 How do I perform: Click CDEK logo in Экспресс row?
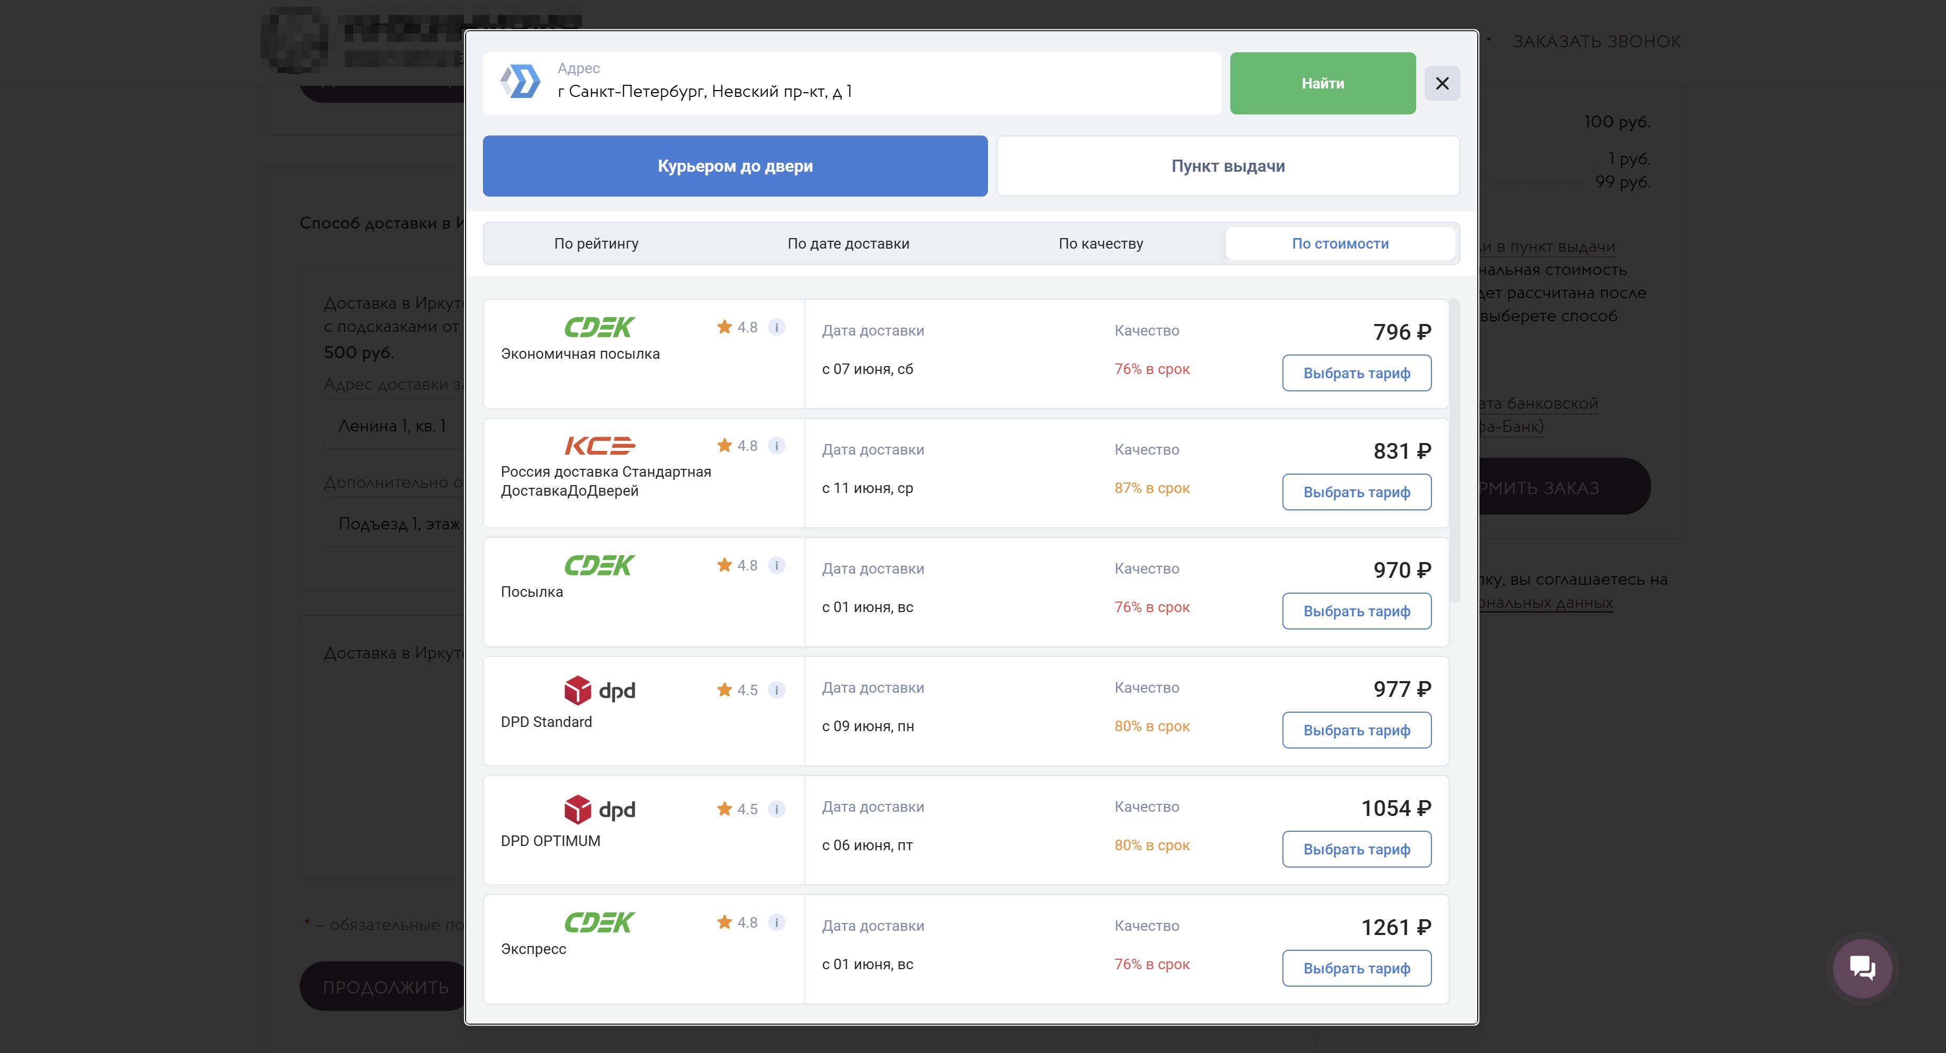click(x=600, y=922)
